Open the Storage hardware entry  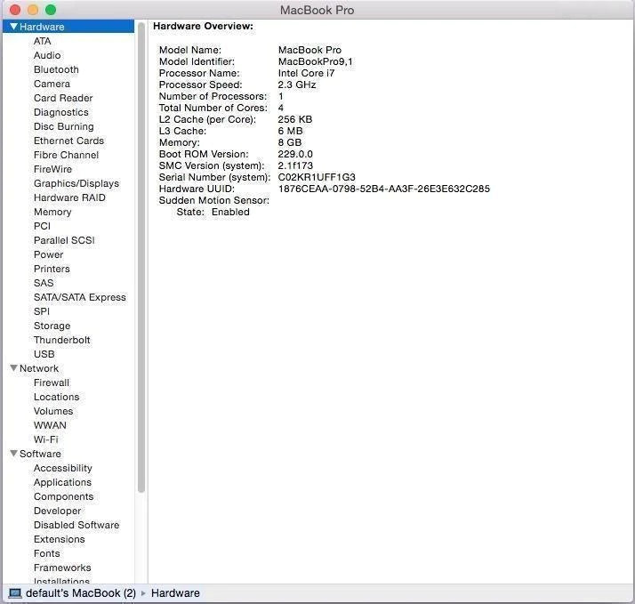pyautogui.click(x=52, y=326)
